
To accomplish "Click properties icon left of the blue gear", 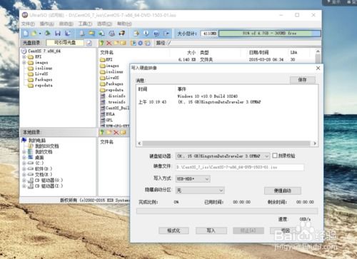I will 134,43.
